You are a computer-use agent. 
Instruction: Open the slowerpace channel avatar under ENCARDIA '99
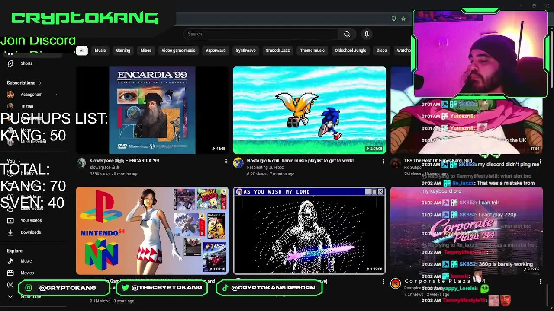[81, 163]
